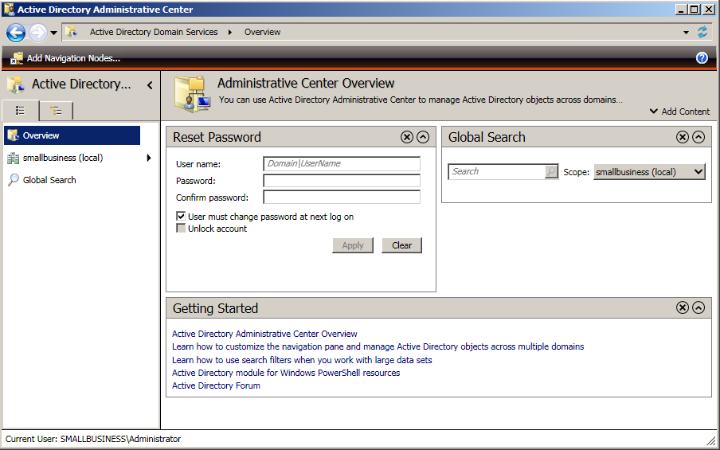720x450 pixels.
Task: Switch to the Tree View tab
Action: pos(56,111)
